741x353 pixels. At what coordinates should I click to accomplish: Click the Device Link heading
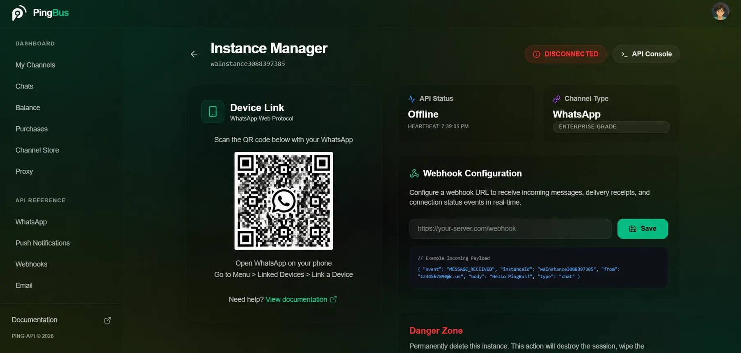[x=257, y=107]
